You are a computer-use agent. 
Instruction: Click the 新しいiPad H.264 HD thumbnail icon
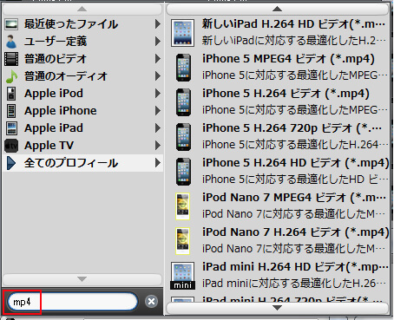(x=182, y=33)
